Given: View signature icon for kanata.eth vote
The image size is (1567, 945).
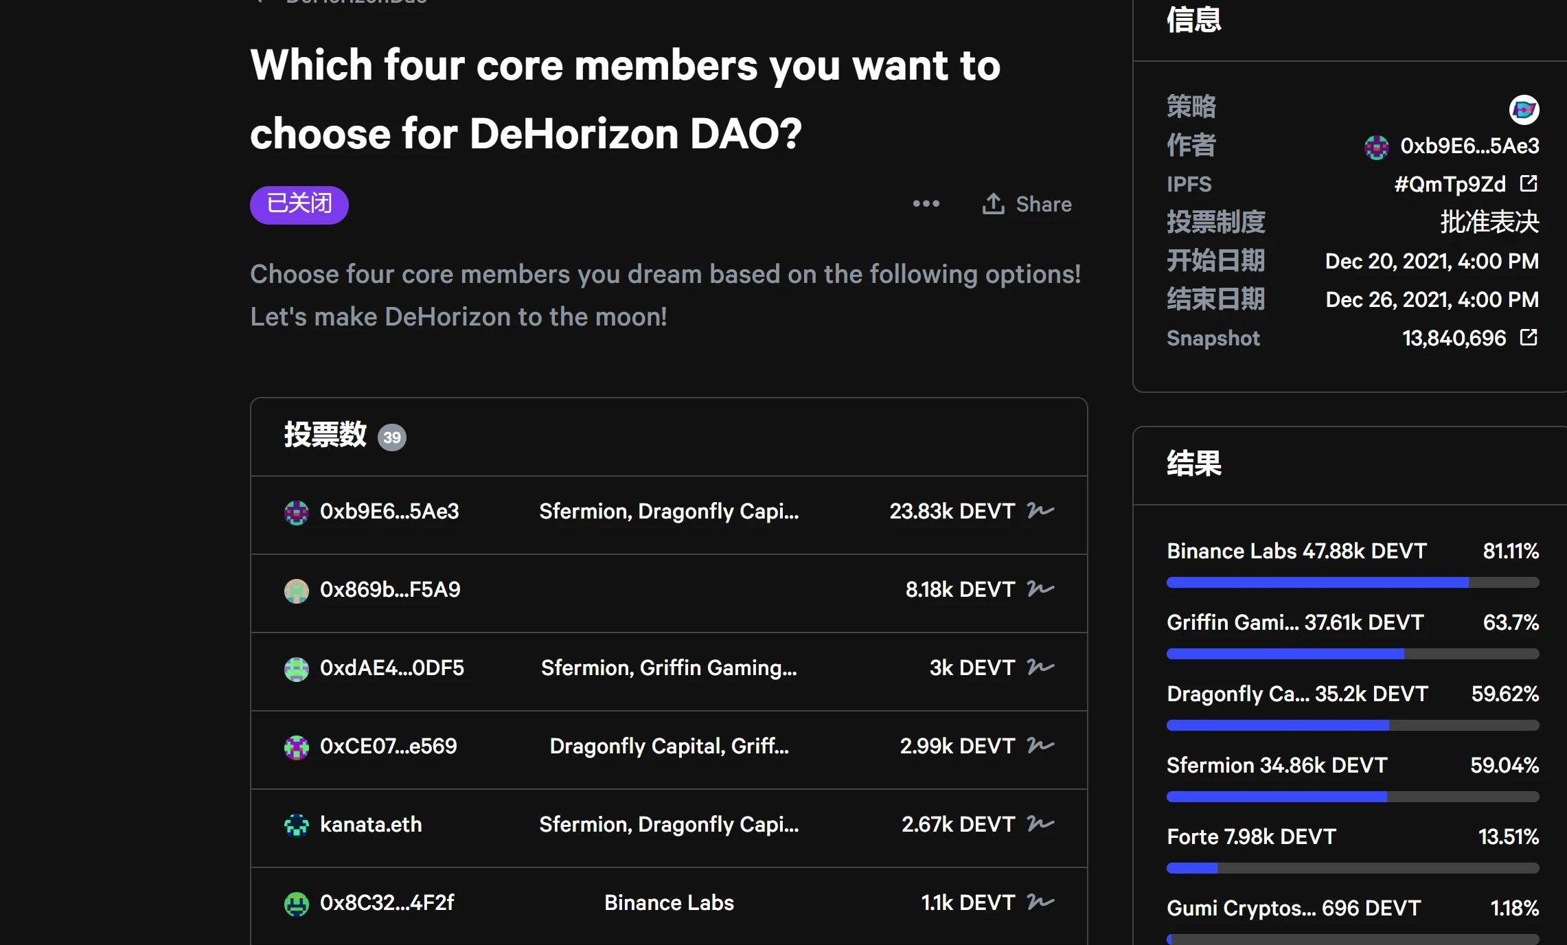Looking at the screenshot, I should (1040, 823).
